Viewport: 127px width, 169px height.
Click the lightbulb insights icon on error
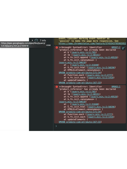[x=123, y=48]
